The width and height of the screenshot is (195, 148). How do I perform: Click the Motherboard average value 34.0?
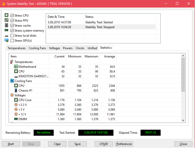pyautogui.click(x=112, y=67)
